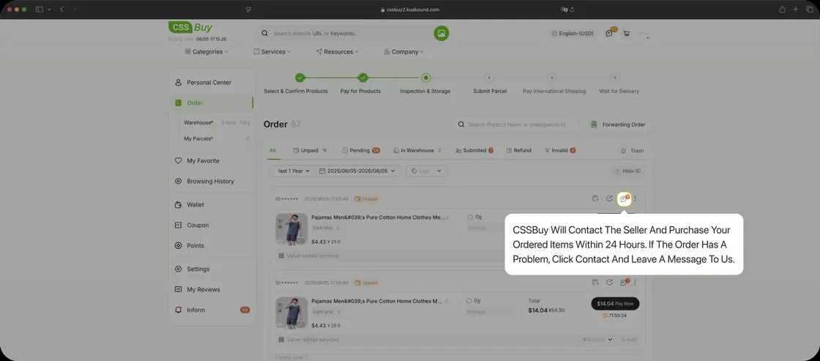Click Add in Light gray value-added services

coord(629,340)
